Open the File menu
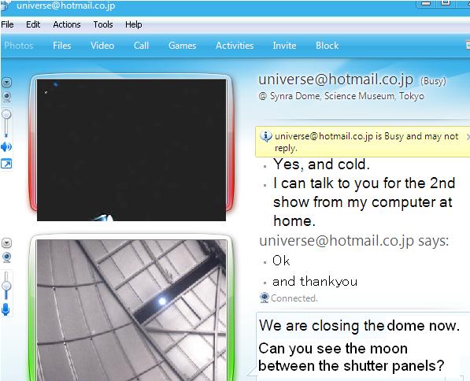The width and height of the screenshot is (470, 381). click(7, 24)
